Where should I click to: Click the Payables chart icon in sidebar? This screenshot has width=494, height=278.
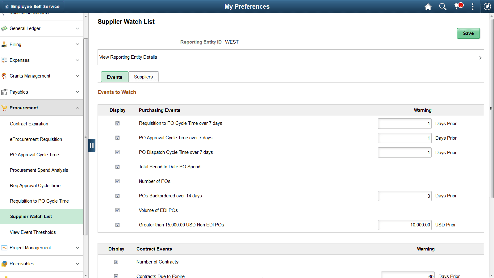(4, 92)
